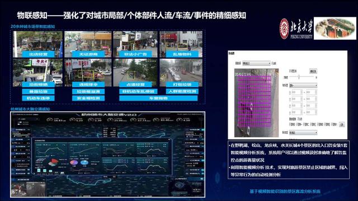The image size is (358, 201).
Task: Click the circular radar widget at dashboard bottom-right
Action: coord(180,185)
